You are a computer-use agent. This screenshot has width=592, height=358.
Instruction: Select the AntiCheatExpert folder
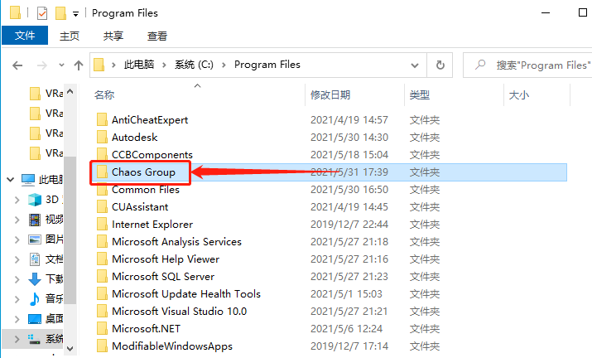pos(150,120)
